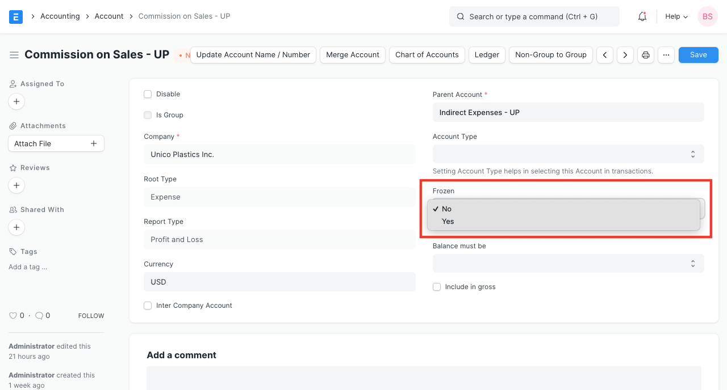Select Yes in the Frozen list
The width and height of the screenshot is (727, 390).
448,222
